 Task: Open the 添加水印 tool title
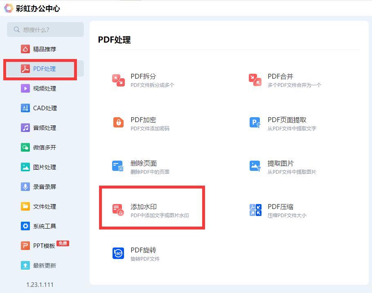[x=144, y=207]
